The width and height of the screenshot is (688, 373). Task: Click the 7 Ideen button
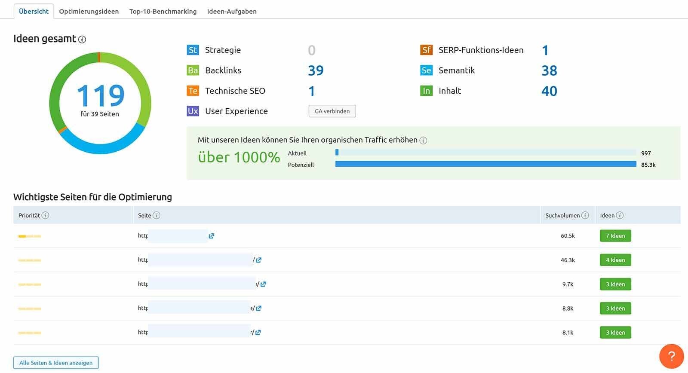615,235
